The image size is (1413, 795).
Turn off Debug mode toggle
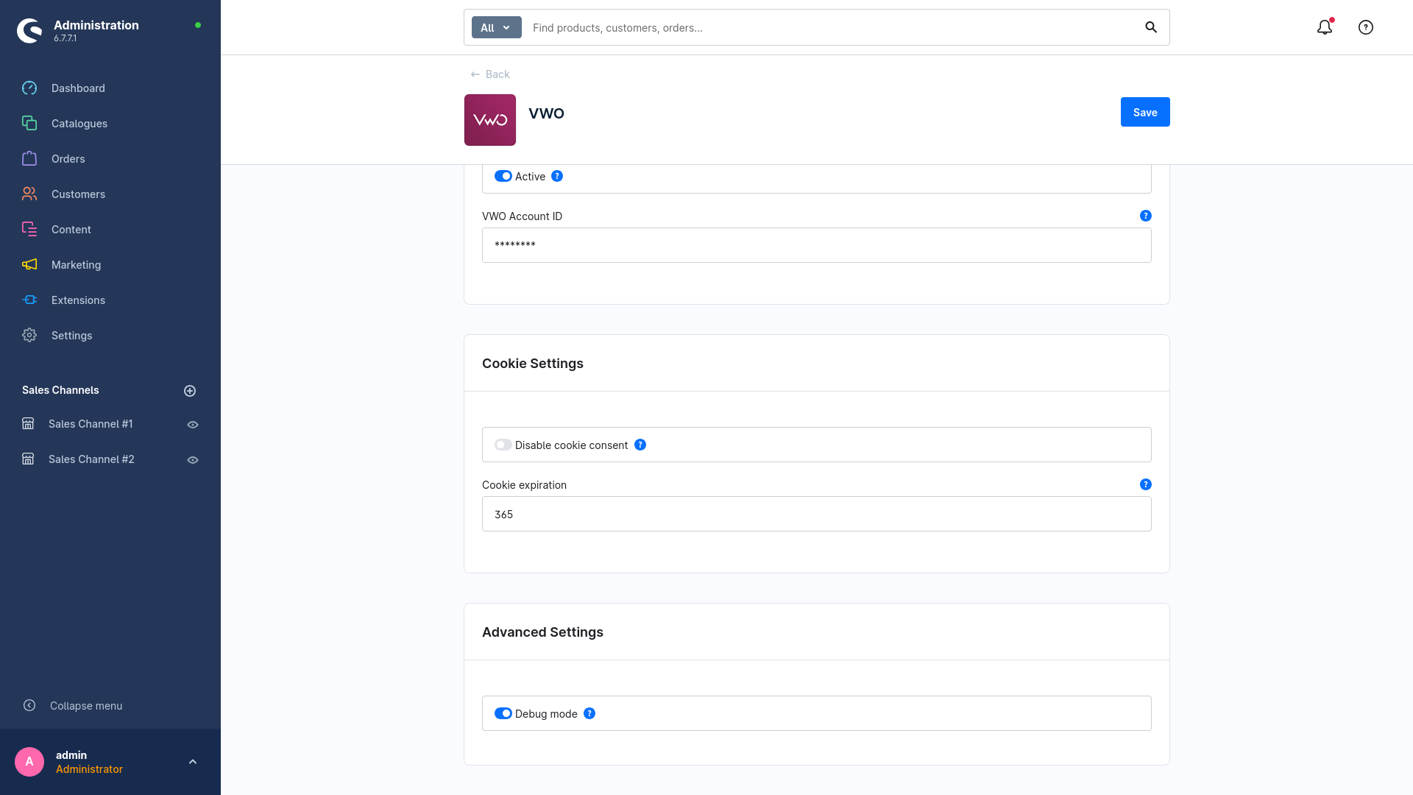(503, 713)
